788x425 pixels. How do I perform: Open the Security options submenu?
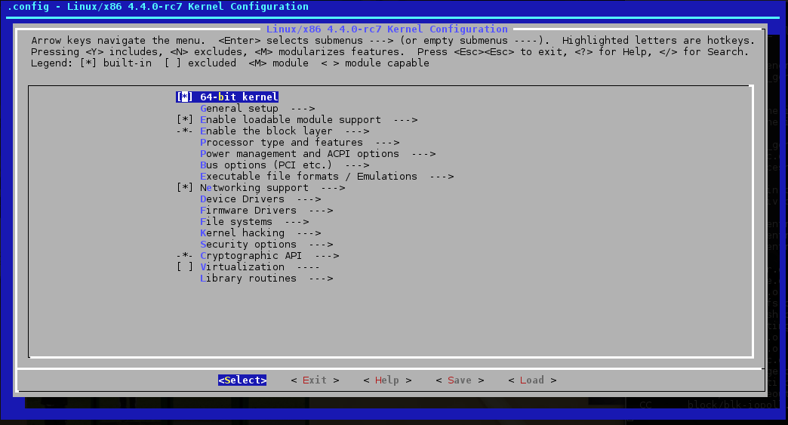(x=266, y=244)
